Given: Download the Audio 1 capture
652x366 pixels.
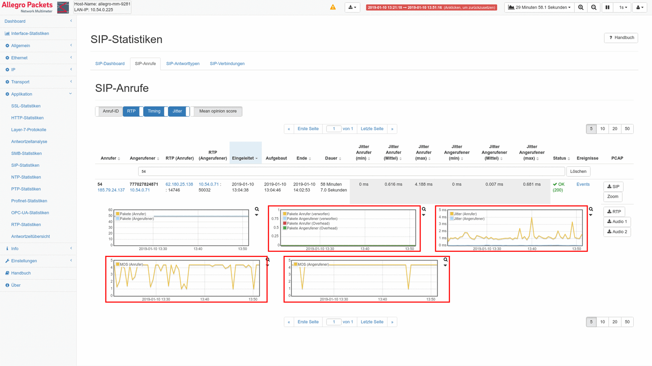Looking at the screenshot, I should coord(617,222).
